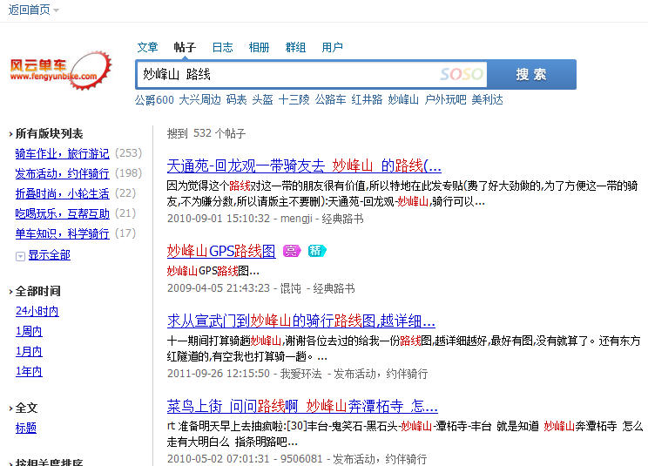Image resolution: width=648 pixels, height=466 pixels.
Task: Click hot keyword 公爵600
Action: tap(154, 100)
